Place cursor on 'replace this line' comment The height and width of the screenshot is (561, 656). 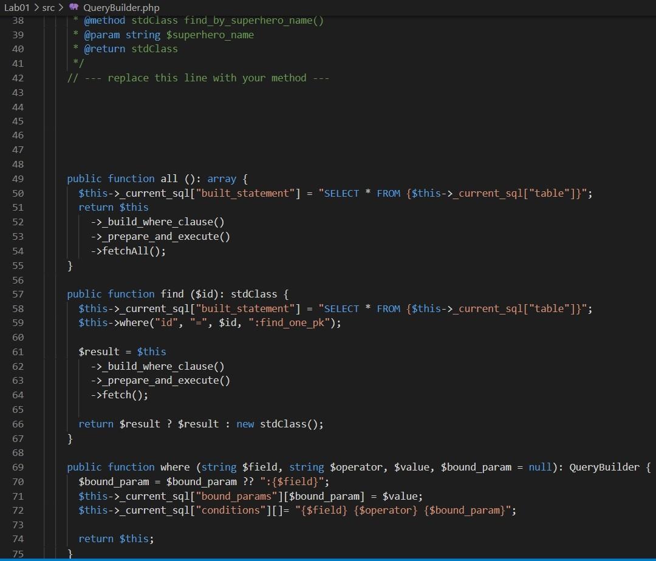tap(198, 78)
